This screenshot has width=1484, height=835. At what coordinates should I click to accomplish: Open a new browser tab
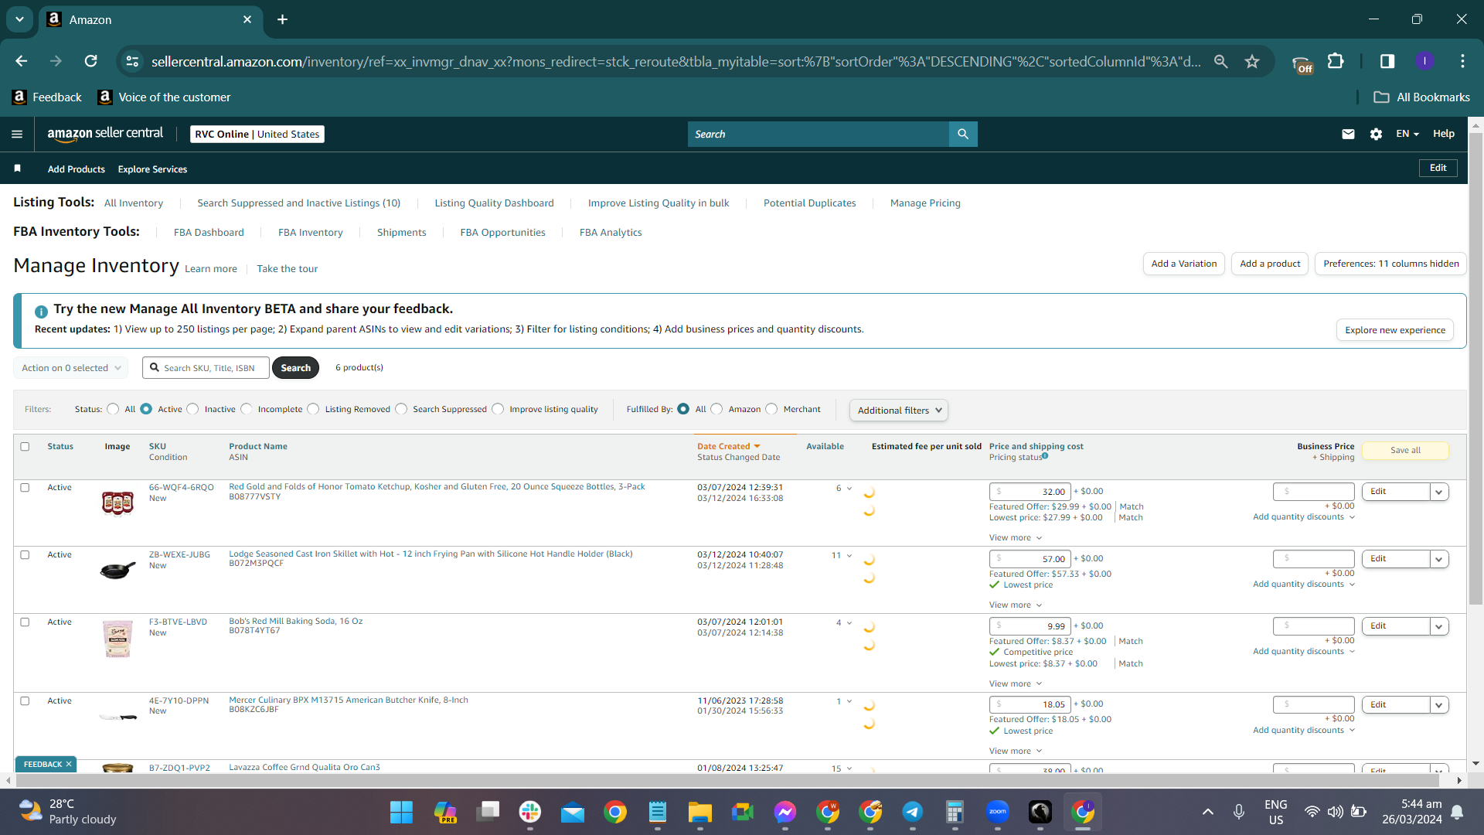(282, 19)
